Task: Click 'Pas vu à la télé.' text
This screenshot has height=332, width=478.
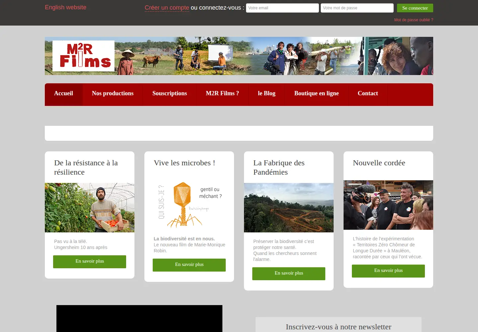Action: click(71, 241)
